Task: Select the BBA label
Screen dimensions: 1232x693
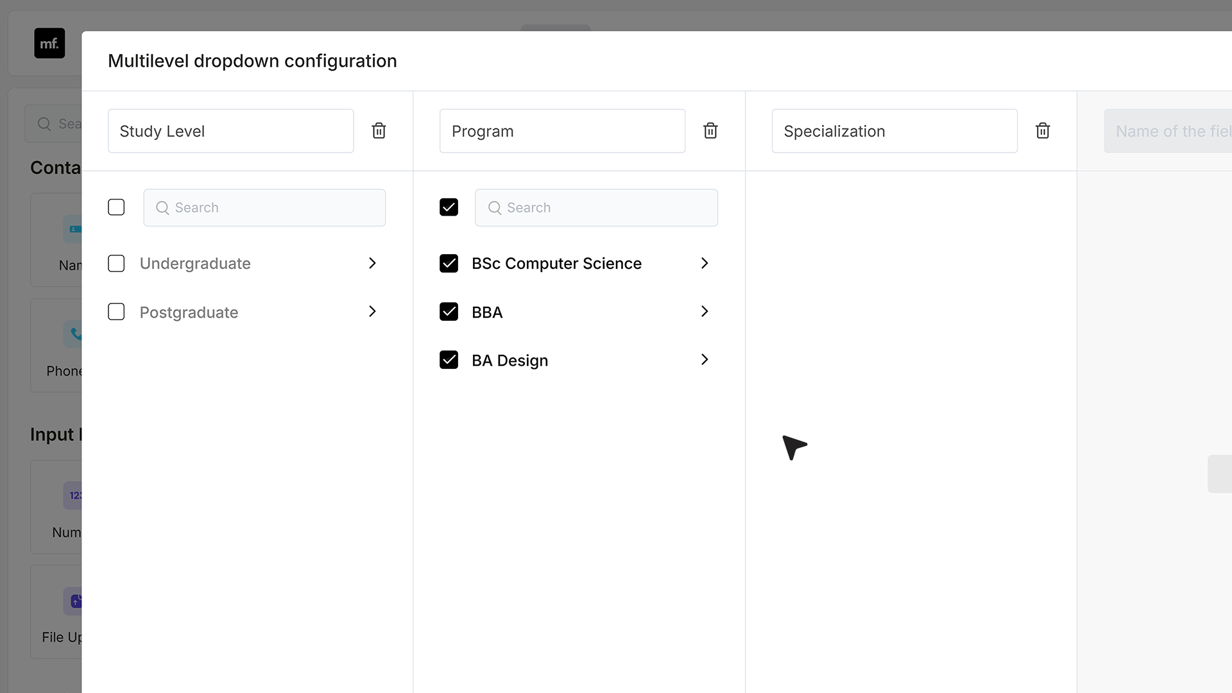Action: tap(487, 312)
